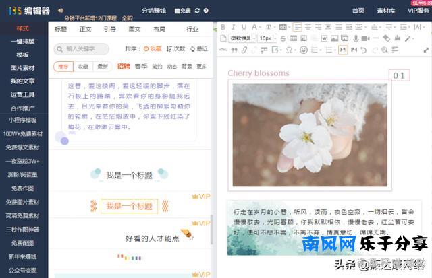Open the help question mark icon
This screenshot has height=278, width=432.
tap(206, 11)
